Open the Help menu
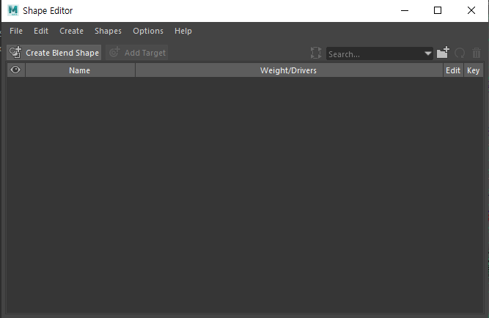This screenshot has height=318, width=489. (x=183, y=31)
